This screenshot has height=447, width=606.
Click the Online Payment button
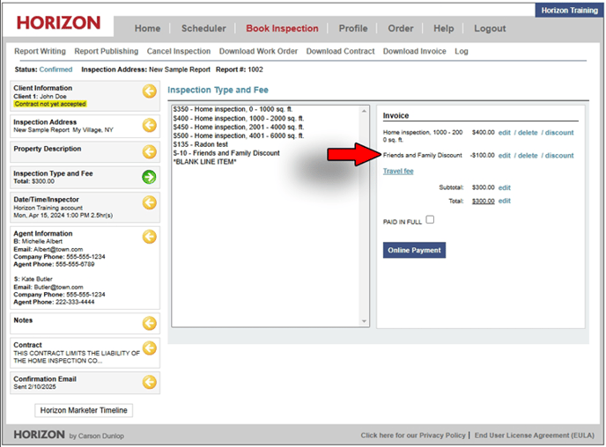414,250
